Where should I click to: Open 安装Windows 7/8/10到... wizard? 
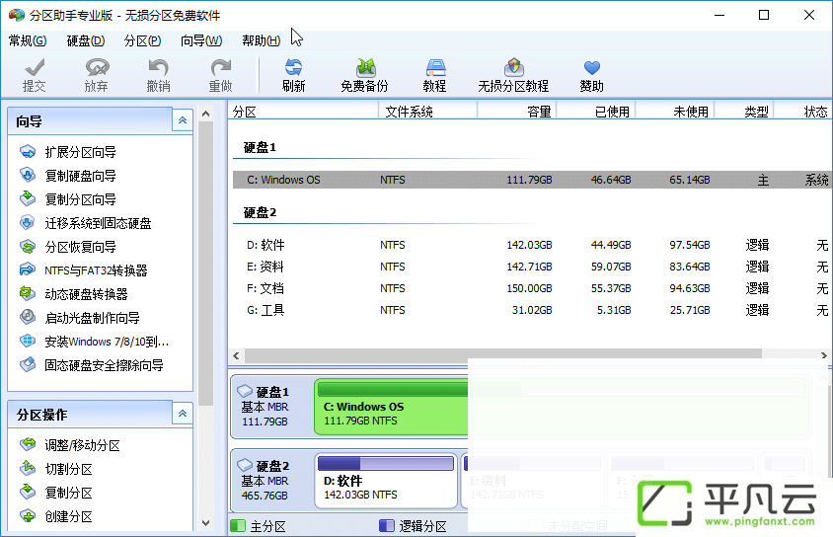click(94, 342)
